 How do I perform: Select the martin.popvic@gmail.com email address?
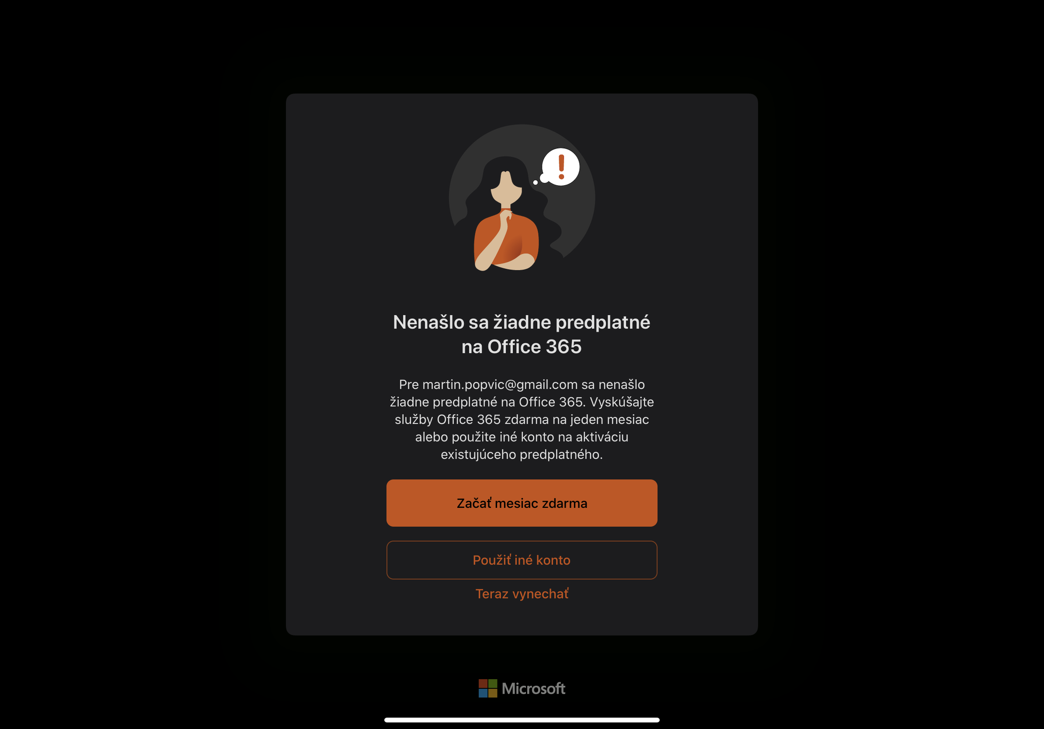[x=500, y=385]
